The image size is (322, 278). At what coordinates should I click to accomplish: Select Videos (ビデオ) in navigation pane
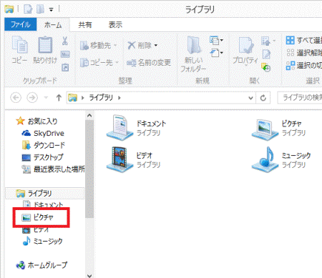coord(36,229)
